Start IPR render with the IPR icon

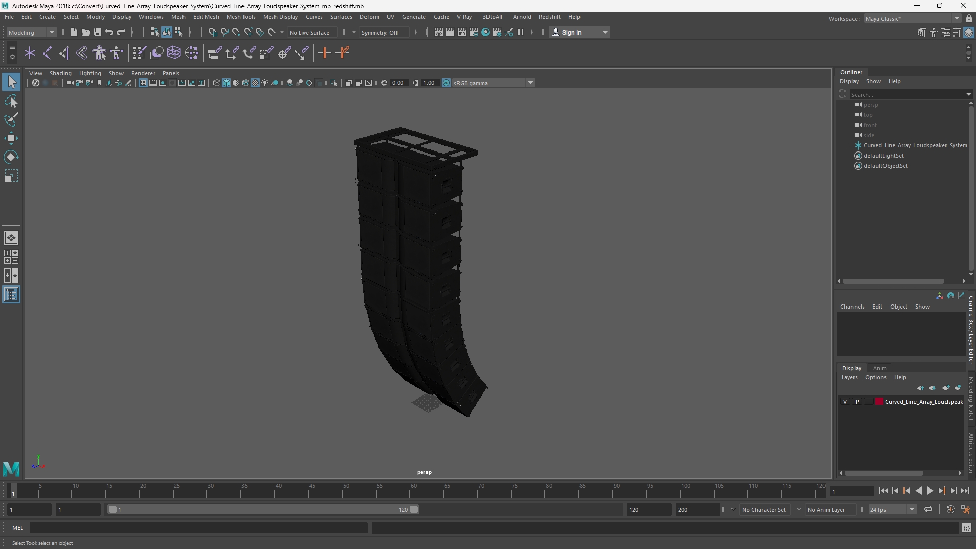coord(462,32)
